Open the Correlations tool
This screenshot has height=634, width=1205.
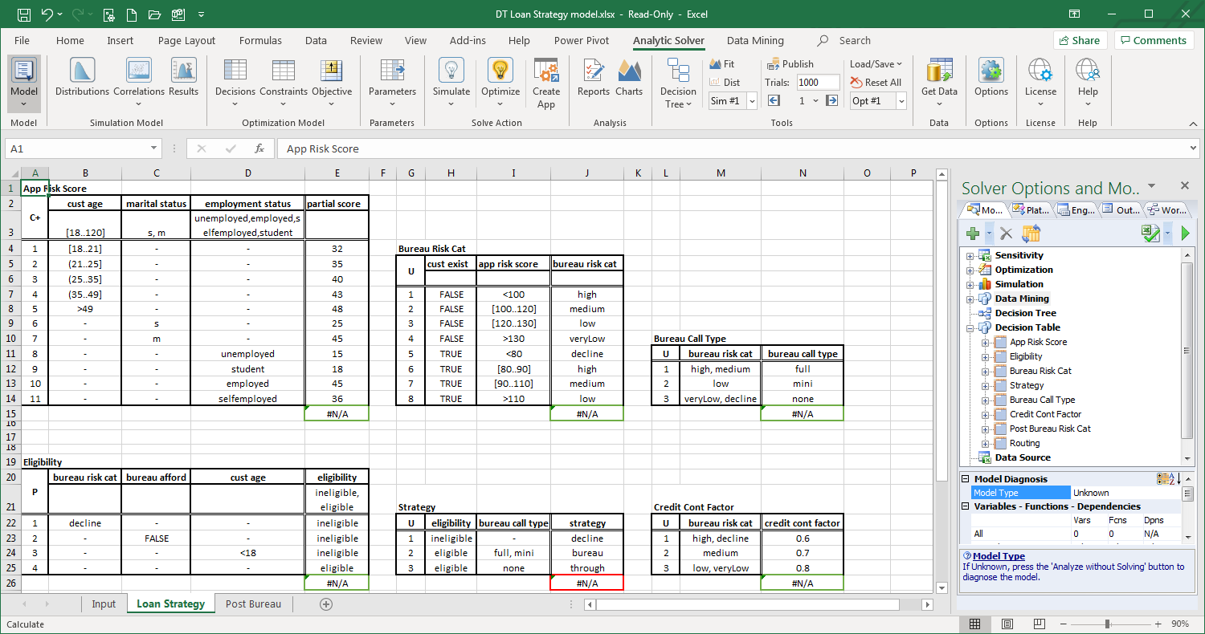[x=139, y=78]
